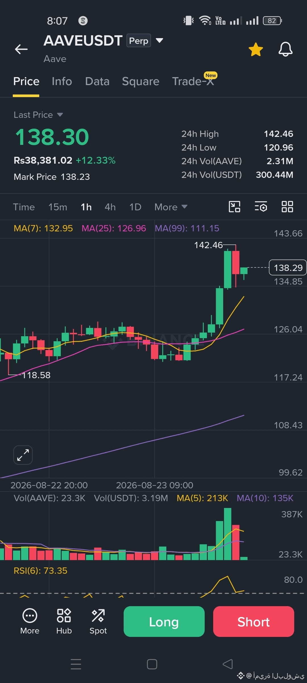Image resolution: width=307 pixels, height=683 pixels.
Task: Open Android recent apps menu button
Action: click(x=76, y=664)
